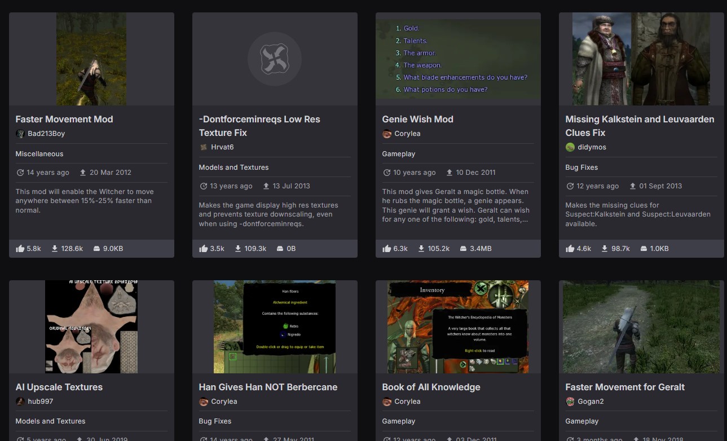Image resolution: width=727 pixels, height=441 pixels.
Task: Click Bug Fixes under Missing Kalkstein Clues Fix
Action: pyautogui.click(x=581, y=167)
